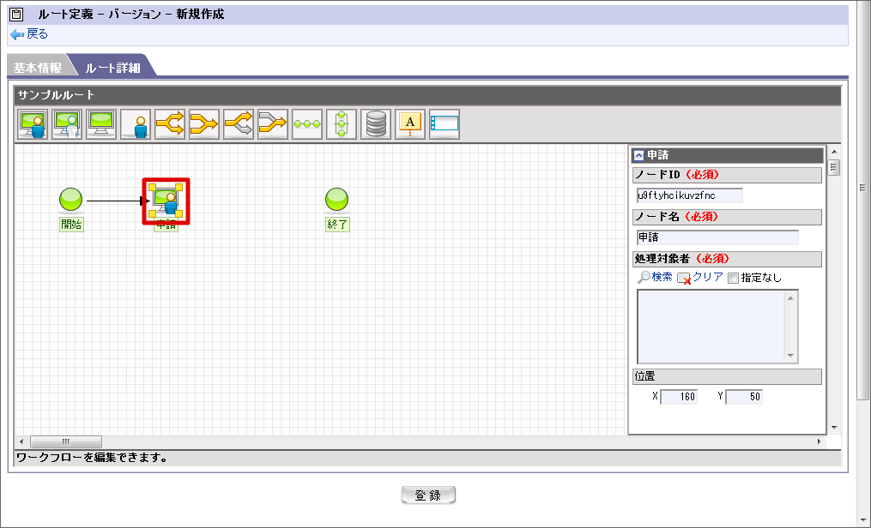
Task: Click the 戻る back link
Action: point(29,34)
